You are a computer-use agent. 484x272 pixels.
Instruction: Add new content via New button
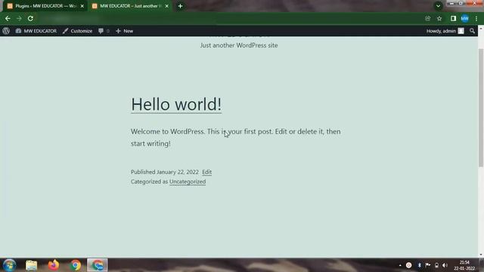click(x=124, y=31)
